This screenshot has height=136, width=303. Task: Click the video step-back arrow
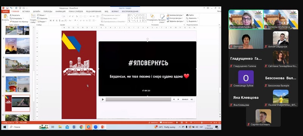coord(174,99)
